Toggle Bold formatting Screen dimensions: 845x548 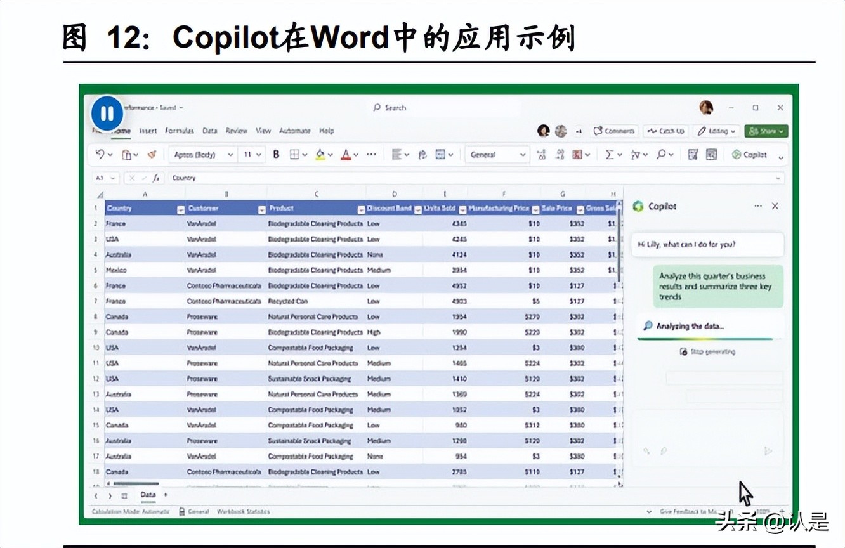tap(276, 154)
